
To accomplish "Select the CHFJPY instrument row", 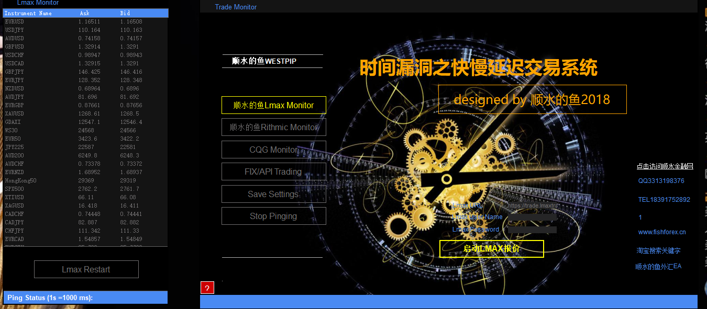I will click(85, 231).
